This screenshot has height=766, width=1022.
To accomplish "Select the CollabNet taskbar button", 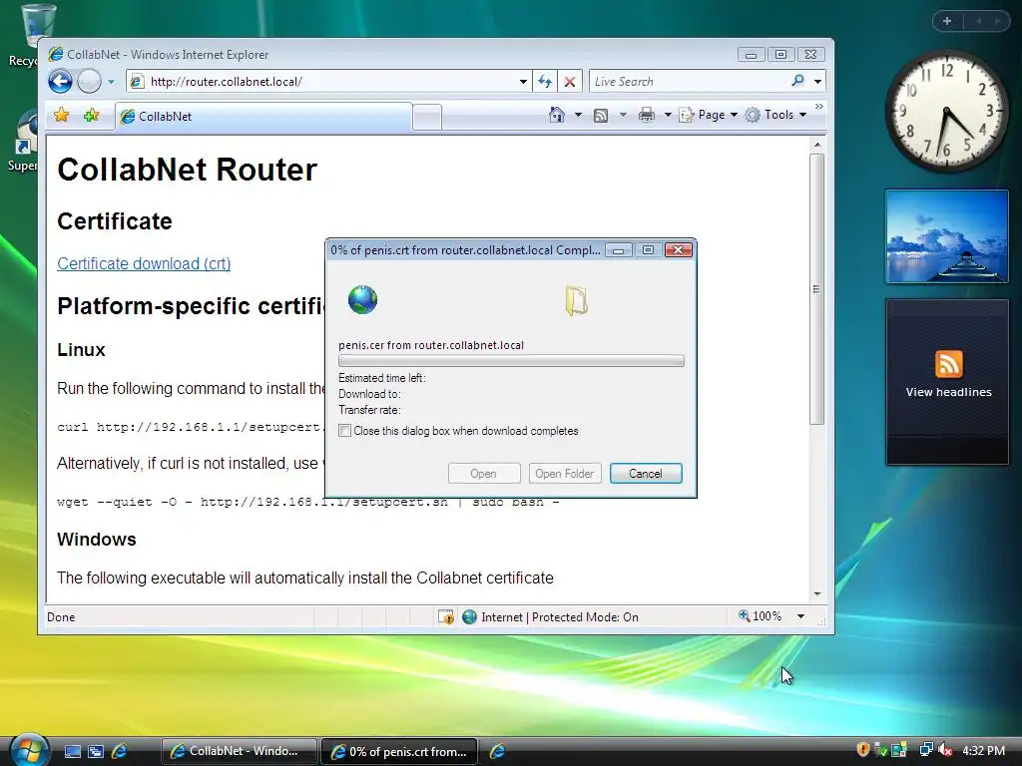I will pos(240,751).
